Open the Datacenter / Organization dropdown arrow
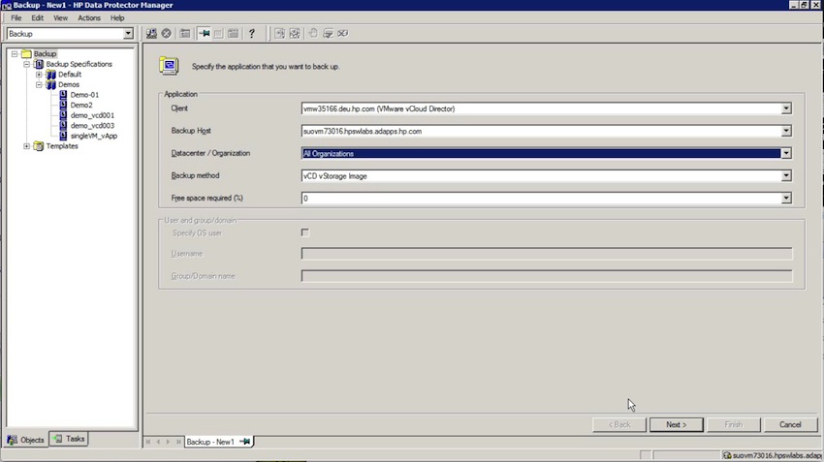Screen dimensions: 824x462 point(785,153)
